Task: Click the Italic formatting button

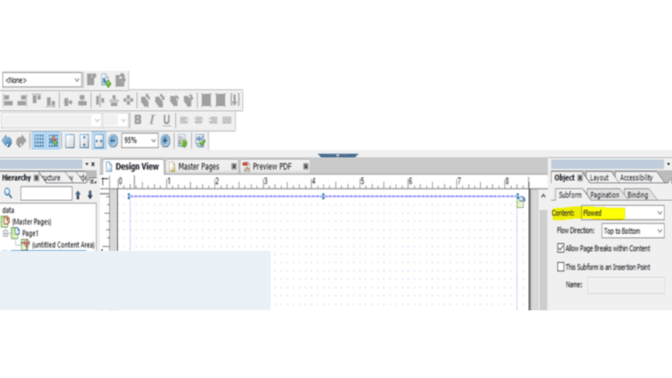Action: pyautogui.click(x=152, y=119)
